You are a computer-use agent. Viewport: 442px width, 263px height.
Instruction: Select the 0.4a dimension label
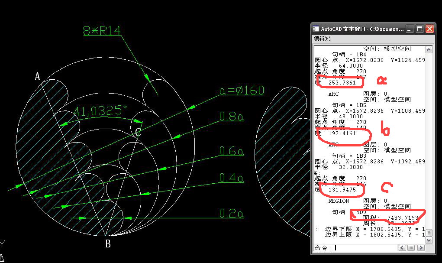[x=232, y=178]
